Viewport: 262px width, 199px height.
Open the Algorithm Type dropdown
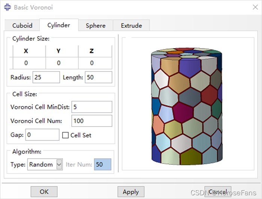pyautogui.click(x=45, y=165)
